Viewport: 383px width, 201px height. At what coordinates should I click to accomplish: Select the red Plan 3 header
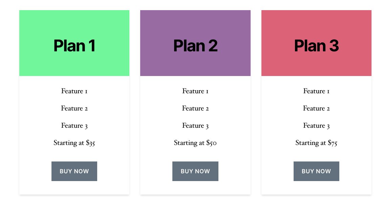coord(316,43)
